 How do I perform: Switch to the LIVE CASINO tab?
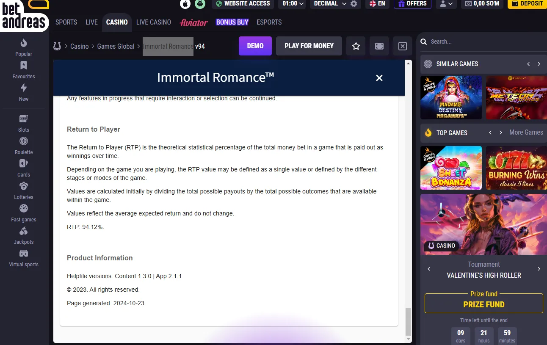click(x=154, y=22)
